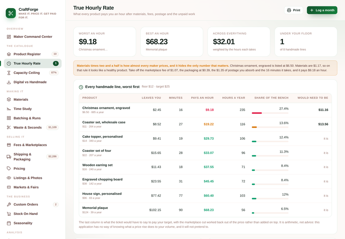Image resolution: width=345 pixels, height=239 pixels.
Task: Click the Best an hour $68.23 card
Action: [x=172, y=42]
